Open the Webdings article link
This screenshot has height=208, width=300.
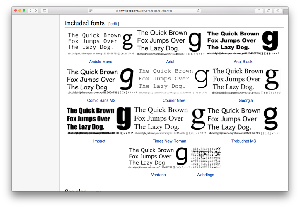pos(205,175)
